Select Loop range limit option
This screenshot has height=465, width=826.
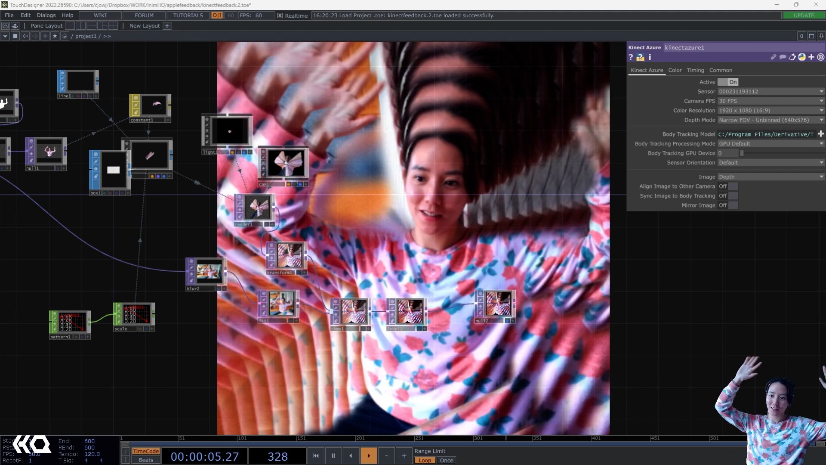[425, 460]
